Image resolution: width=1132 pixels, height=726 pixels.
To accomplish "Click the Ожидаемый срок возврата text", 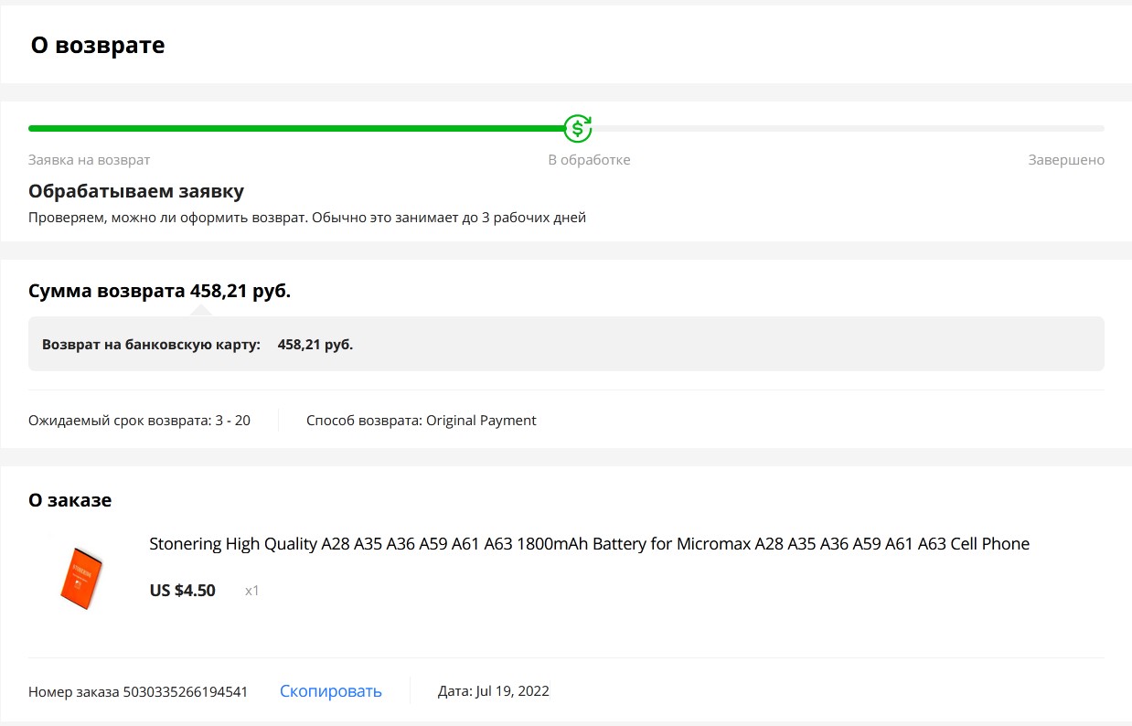I will [x=139, y=421].
